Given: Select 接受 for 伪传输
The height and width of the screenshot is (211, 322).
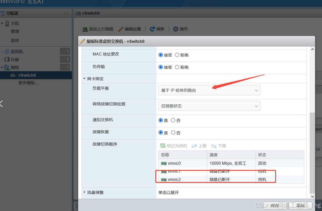Looking at the screenshot, I should 161,67.
